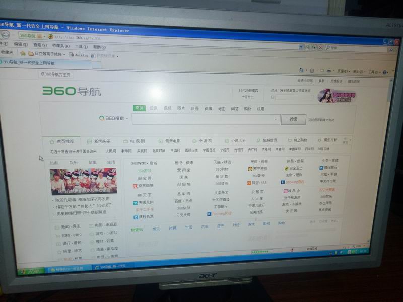Image resolution: width=403 pixels, height=302 pixels.
Task: Click the 人民网 news link
Action: pos(110,151)
